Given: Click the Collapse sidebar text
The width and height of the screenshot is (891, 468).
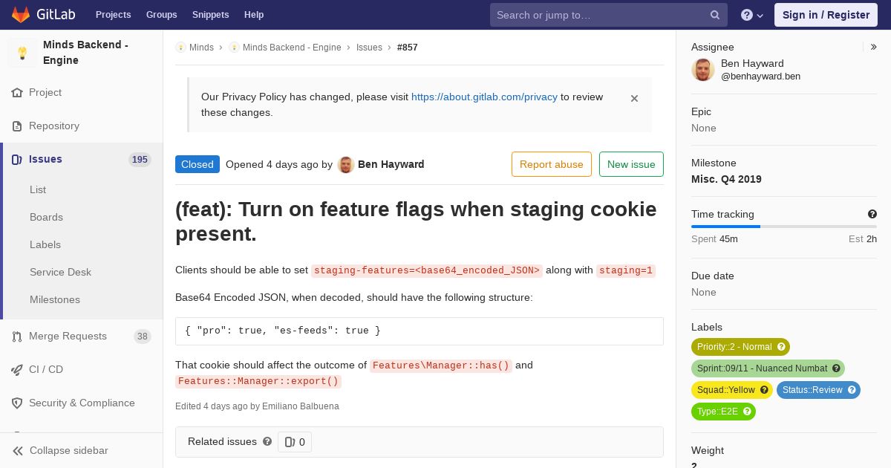Looking at the screenshot, I should (69, 451).
